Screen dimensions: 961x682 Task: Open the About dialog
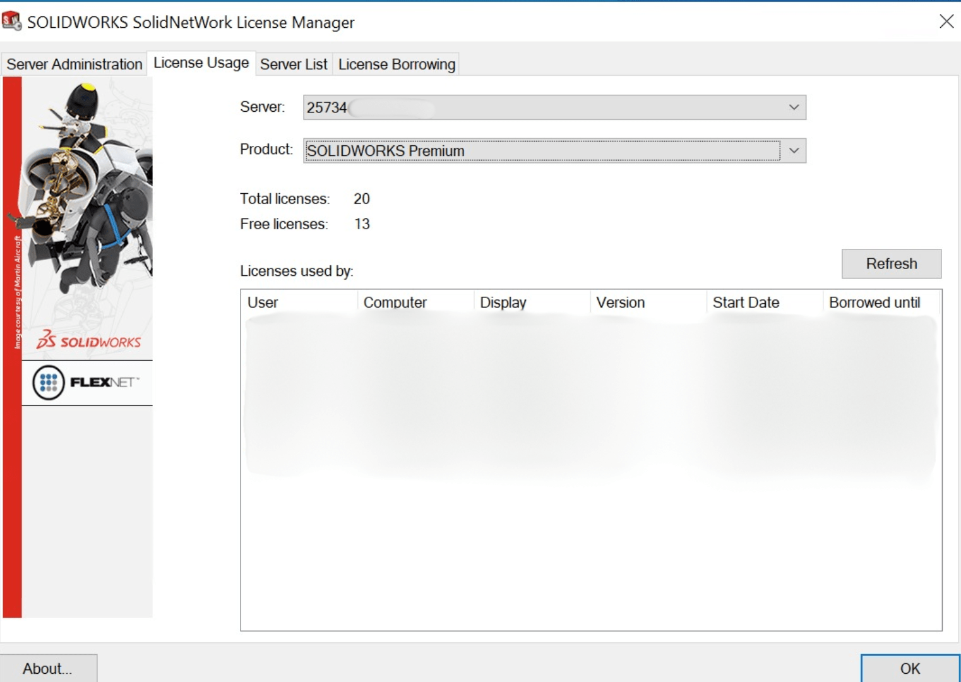pos(47,668)
